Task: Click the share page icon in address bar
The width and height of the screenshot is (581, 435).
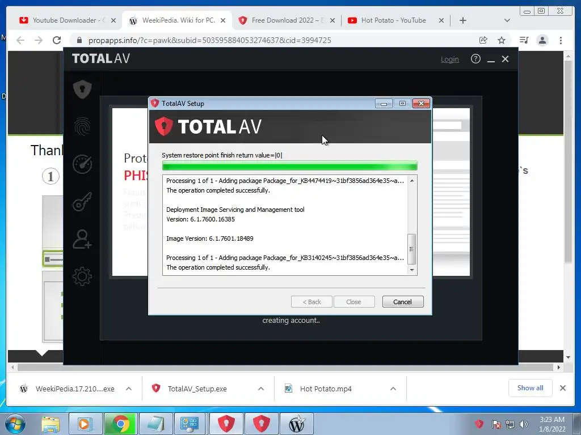Action: 483,40
